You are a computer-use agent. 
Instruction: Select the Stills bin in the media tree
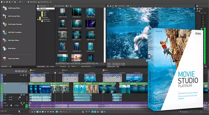45,16
